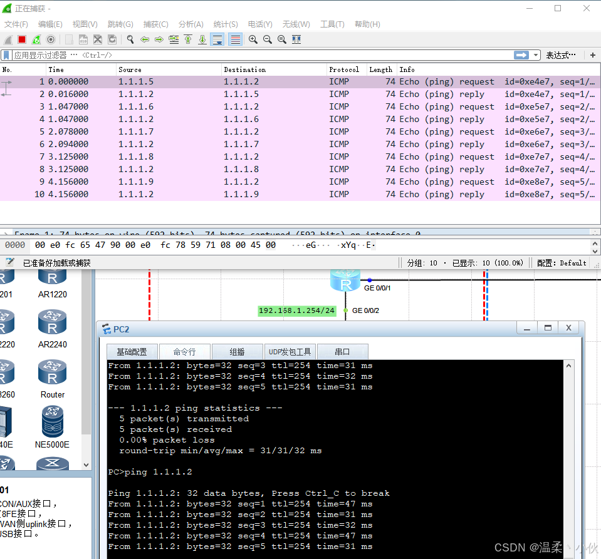
Task: Toggle packet list colorization
Action: point(236,39)
